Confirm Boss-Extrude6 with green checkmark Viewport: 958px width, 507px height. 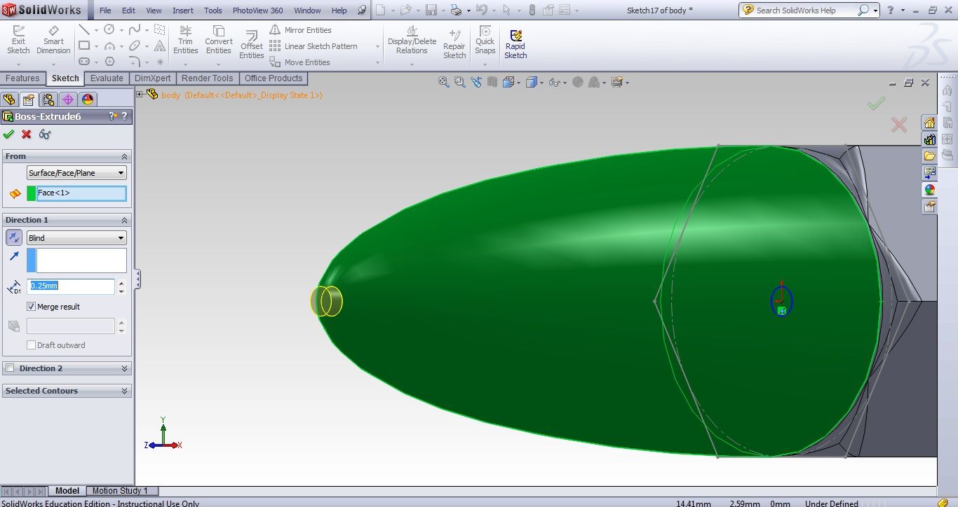[8, 134]
